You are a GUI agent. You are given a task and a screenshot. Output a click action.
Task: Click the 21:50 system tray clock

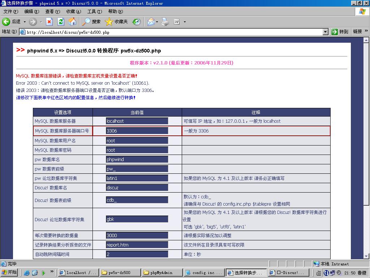350,273
